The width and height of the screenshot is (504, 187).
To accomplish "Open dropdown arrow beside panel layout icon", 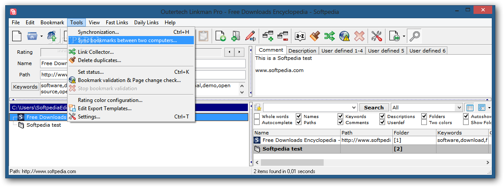I will click(x=489, y=108).
